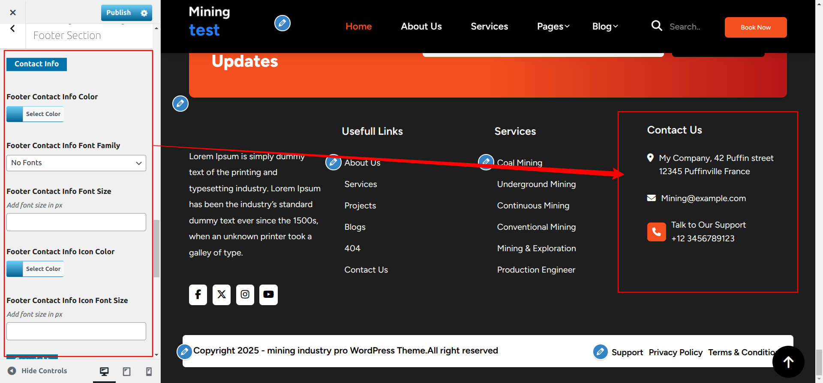
Task: Switch to mobile preview mode
Action: [149, 371]
